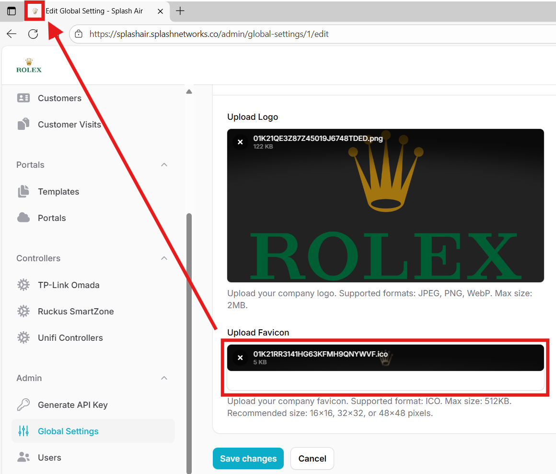Click the browser address bar URL
This screenshot has height=474, width=556.
pos(208,34)
